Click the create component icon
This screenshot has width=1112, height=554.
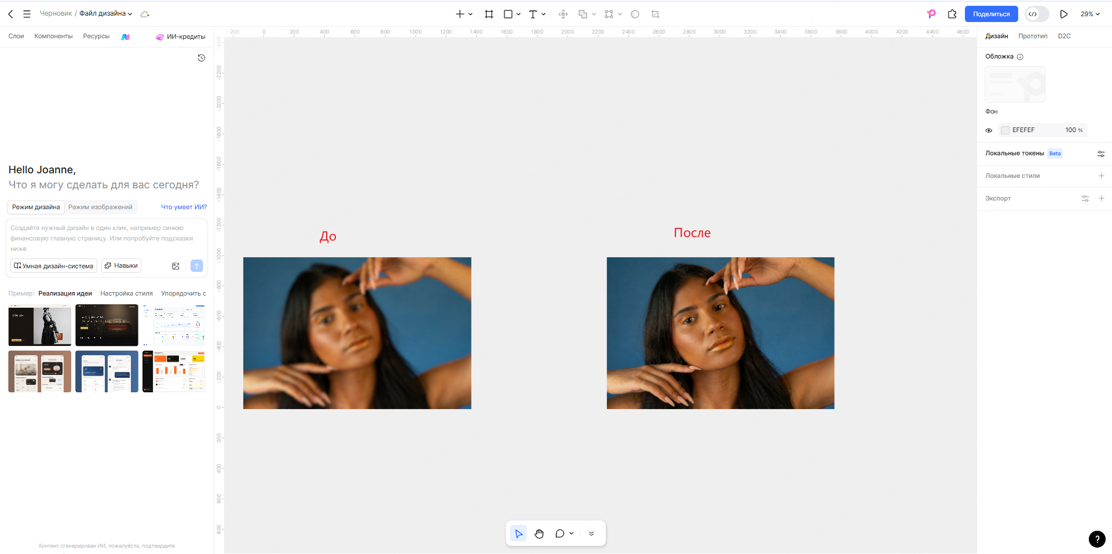click(563, 14)
